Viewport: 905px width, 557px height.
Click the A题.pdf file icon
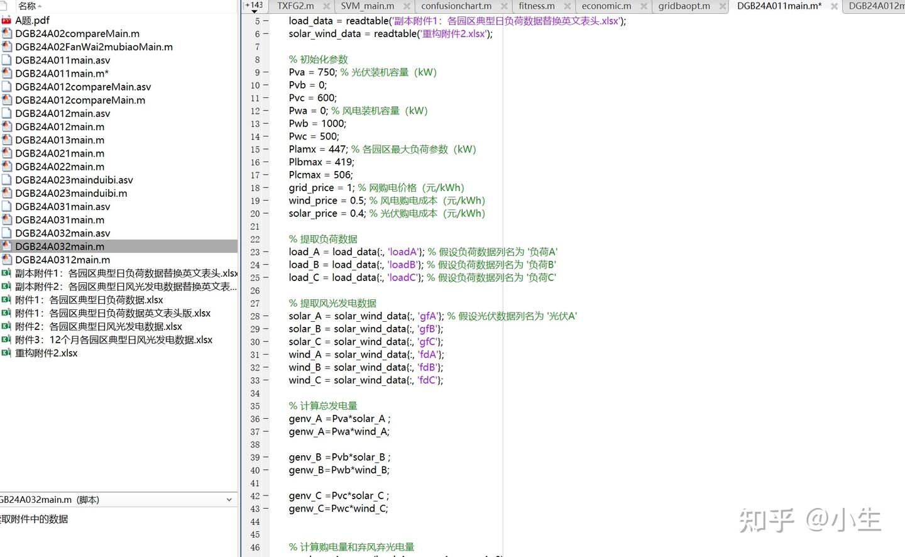coord(7,20)
